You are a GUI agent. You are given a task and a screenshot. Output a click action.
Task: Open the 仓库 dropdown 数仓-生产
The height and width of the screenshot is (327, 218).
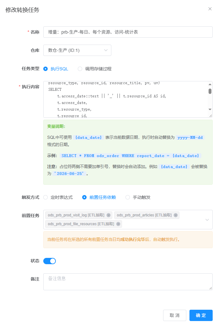point(77,50)
